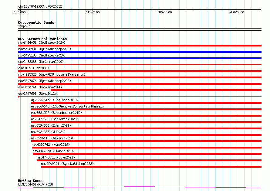Click the chr13:78019997..78020332 coordinate text
The width and height of the screenshot is (270, 191).
tap(40, 6)
